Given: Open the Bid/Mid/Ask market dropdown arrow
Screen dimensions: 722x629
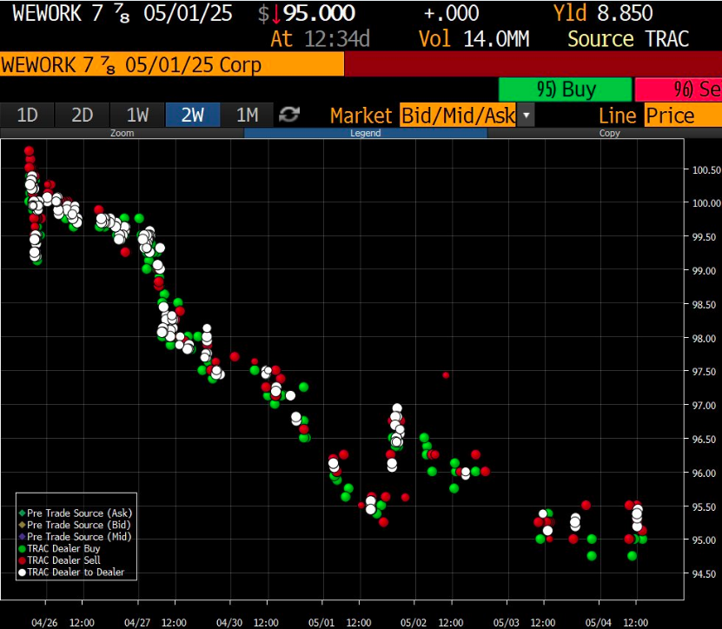Looking at the screenshot, I should [x=526, y=116].
